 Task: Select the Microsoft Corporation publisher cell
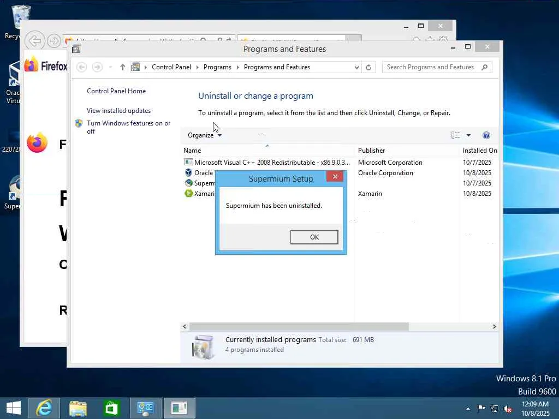point(390,162)
